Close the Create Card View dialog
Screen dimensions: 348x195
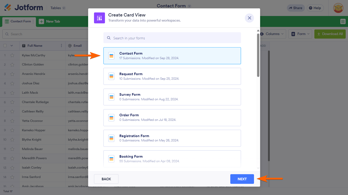pos(249,18)
